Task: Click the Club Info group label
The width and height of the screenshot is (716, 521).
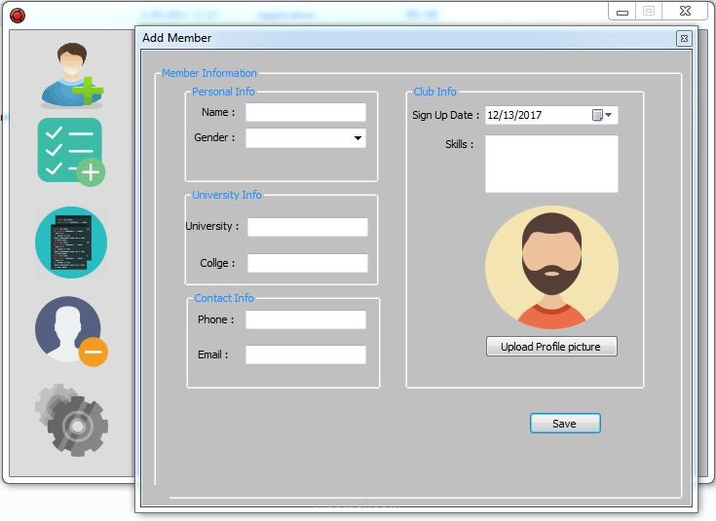Action: (x=434, y=92)
